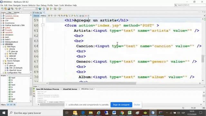Open the notification center icon

click(201, 113)
